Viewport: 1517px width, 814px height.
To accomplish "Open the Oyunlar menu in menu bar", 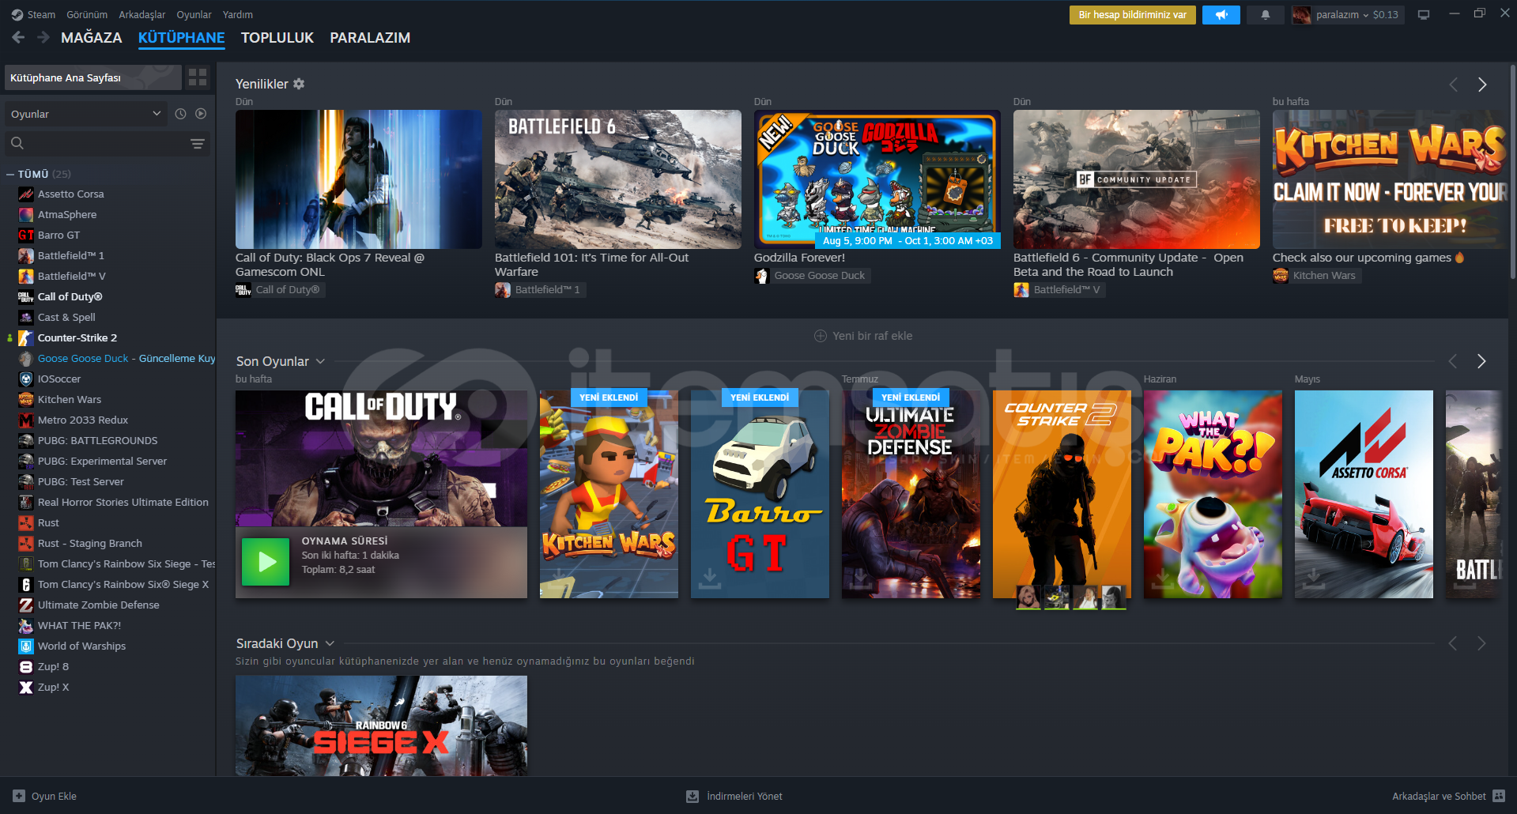I will point(194,14).
